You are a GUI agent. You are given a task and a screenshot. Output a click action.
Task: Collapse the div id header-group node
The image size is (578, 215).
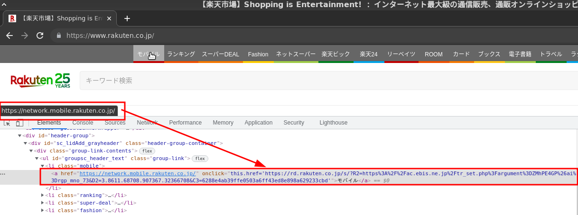tap(20, 135)
